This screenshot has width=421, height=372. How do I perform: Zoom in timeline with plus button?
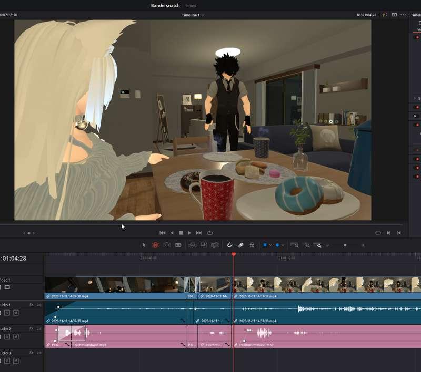(x=363, y=245)
